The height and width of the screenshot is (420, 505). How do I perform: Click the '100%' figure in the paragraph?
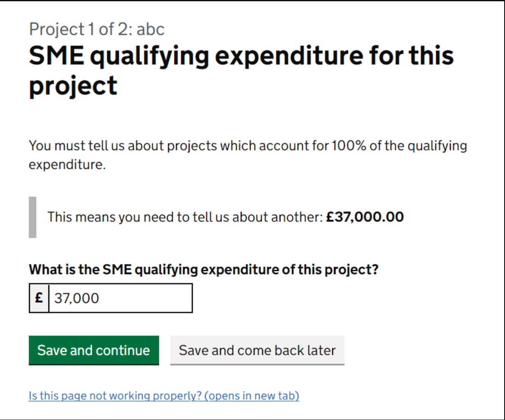(349, 146)
